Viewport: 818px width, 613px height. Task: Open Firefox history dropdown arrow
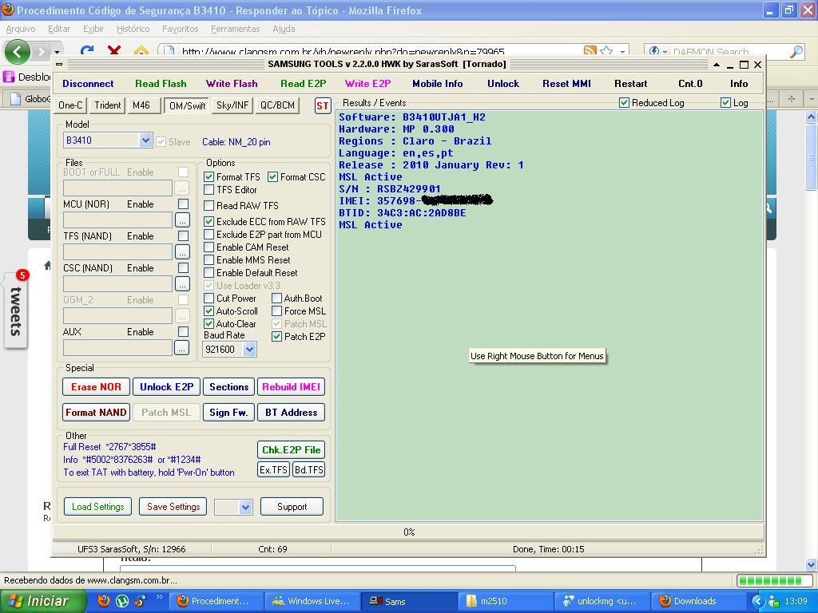[57, 52]
